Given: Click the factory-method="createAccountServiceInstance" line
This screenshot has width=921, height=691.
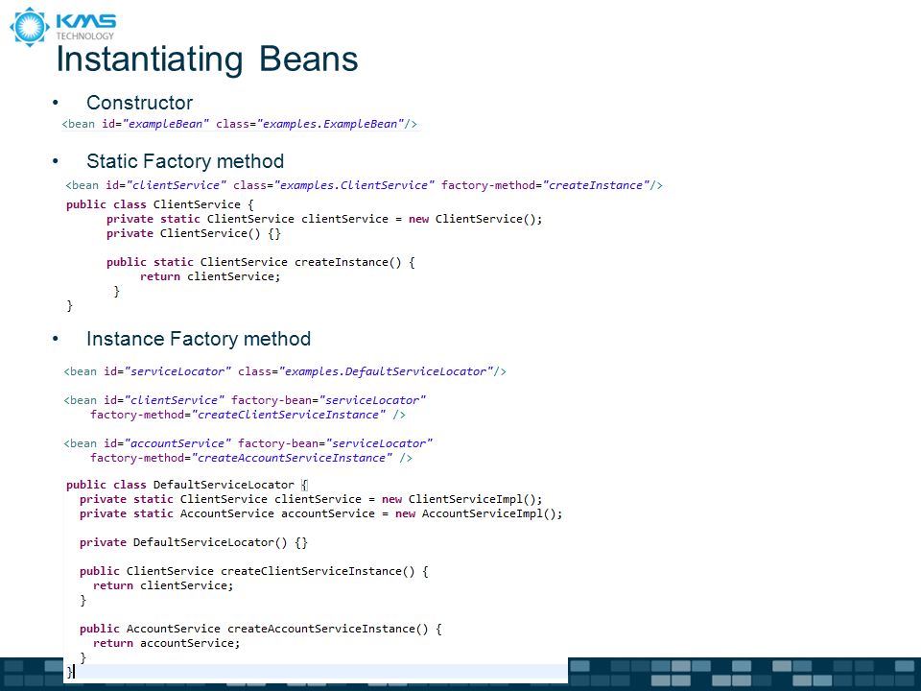Looking at the screenshot, I should click(x=251, y=458).
